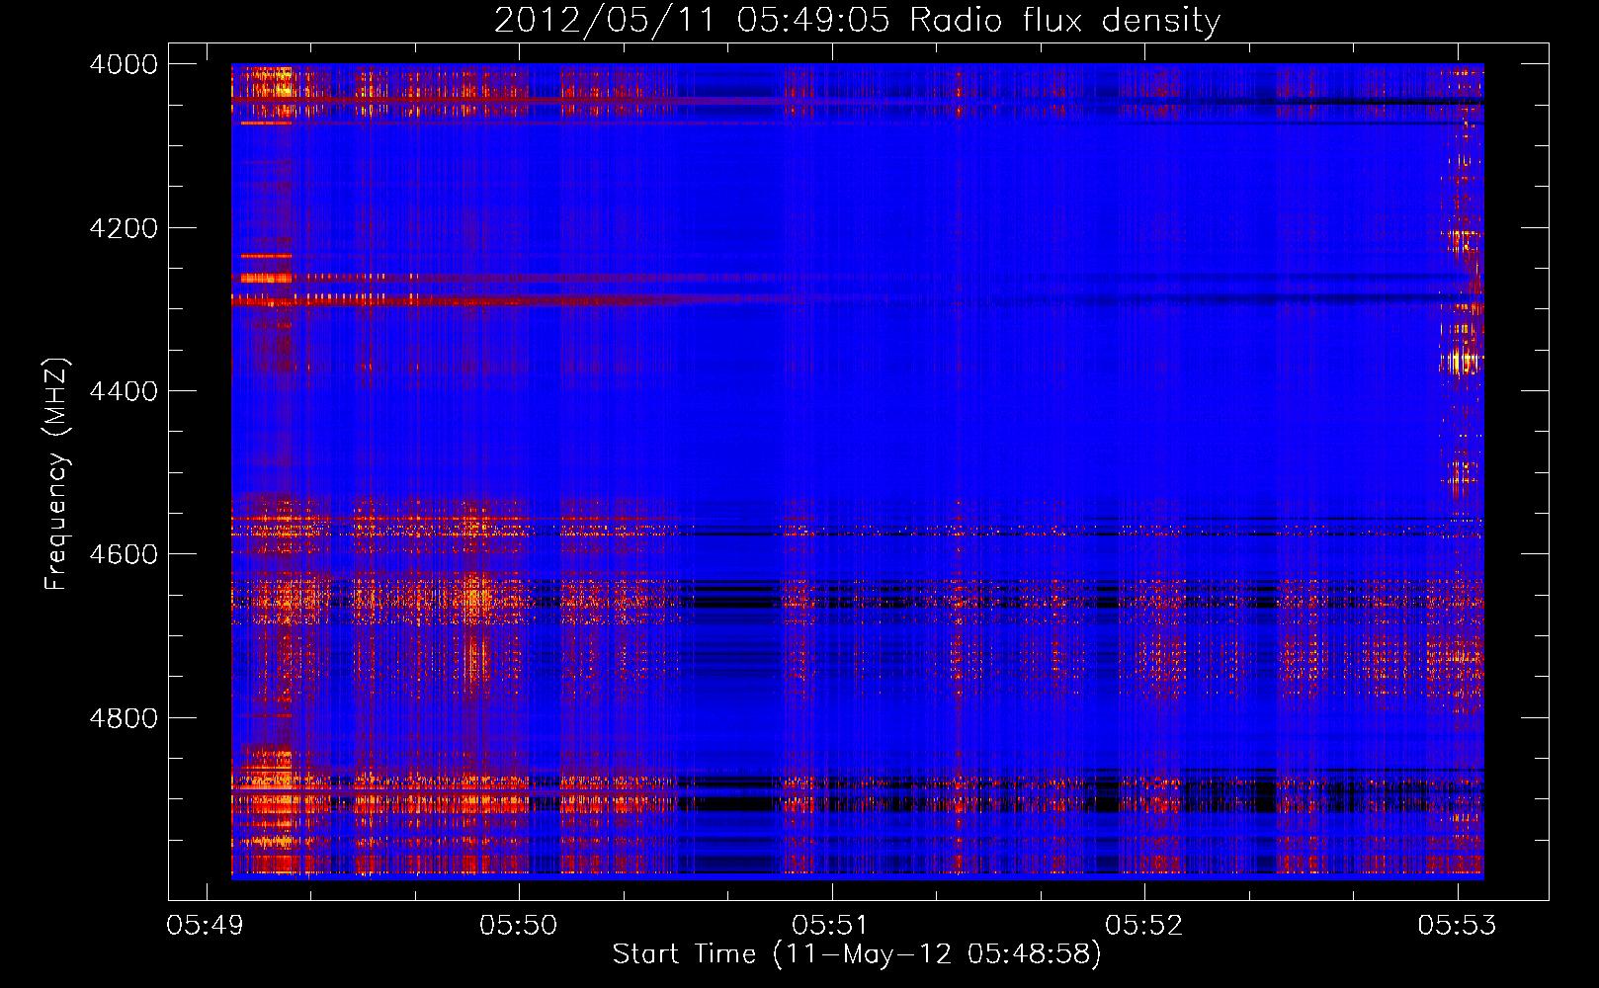Click the 05:53 time tick label

coord(1457,926)
